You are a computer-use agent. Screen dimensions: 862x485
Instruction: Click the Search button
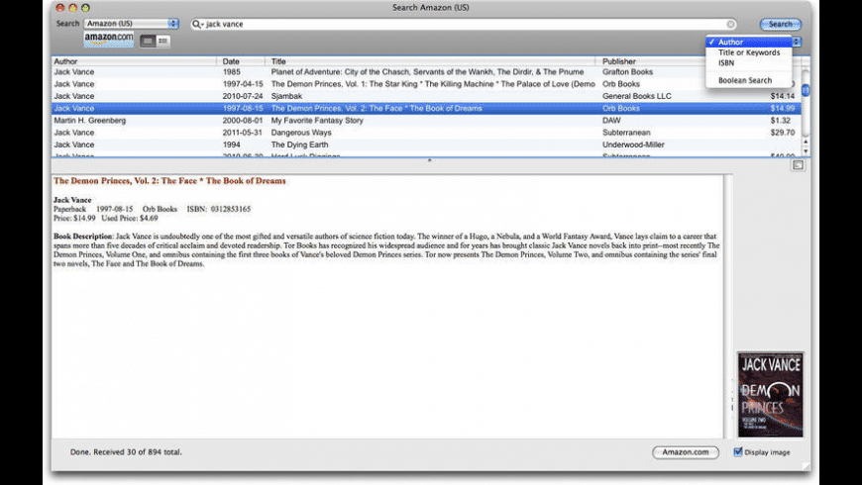[x=780, y=24]
